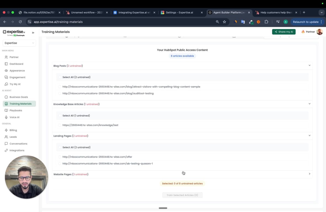The height and width of the screenshot is (212, 326).
Task: Collapse the Blog Posts section chevron
Action: 309,65
